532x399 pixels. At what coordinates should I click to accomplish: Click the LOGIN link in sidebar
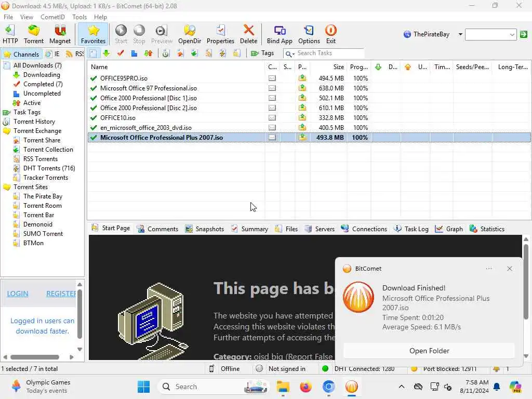coord(18,294)
